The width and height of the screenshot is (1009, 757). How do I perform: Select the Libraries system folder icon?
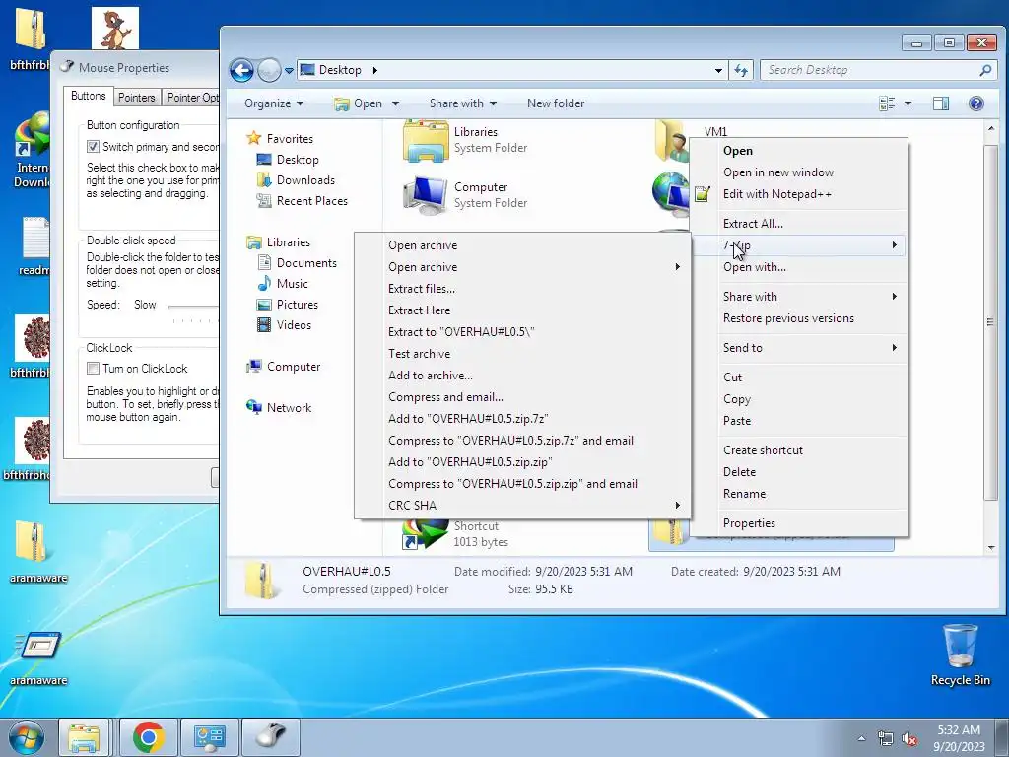pyautogui.click(x=425, y=140)
